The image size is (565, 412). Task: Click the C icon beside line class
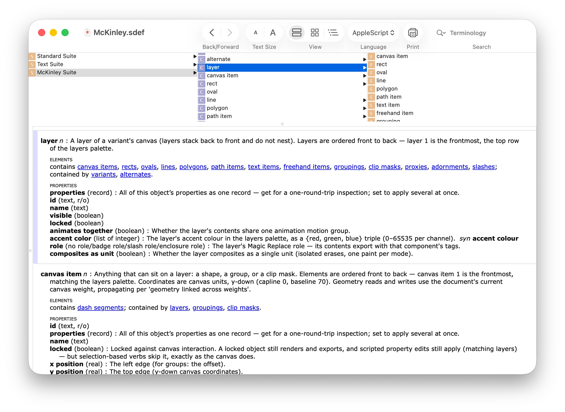202,100
